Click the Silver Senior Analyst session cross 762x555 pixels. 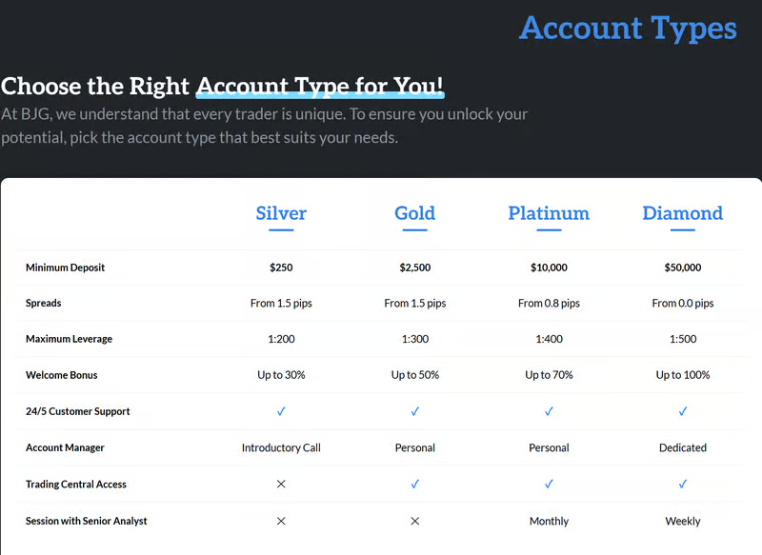tap(281, 521)
